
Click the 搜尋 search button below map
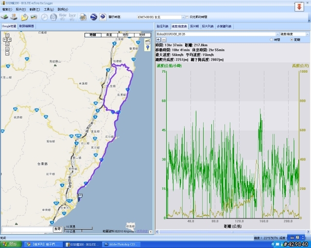(57, 228)
